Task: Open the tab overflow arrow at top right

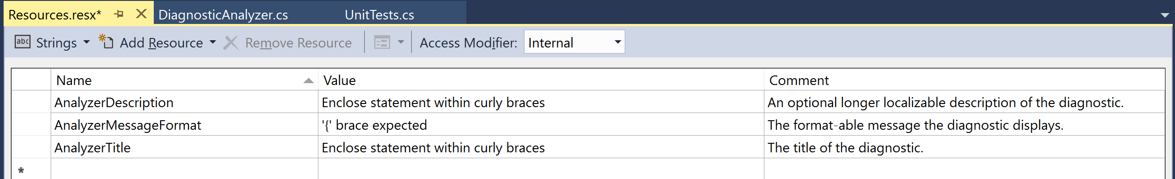Action: 1165,15
